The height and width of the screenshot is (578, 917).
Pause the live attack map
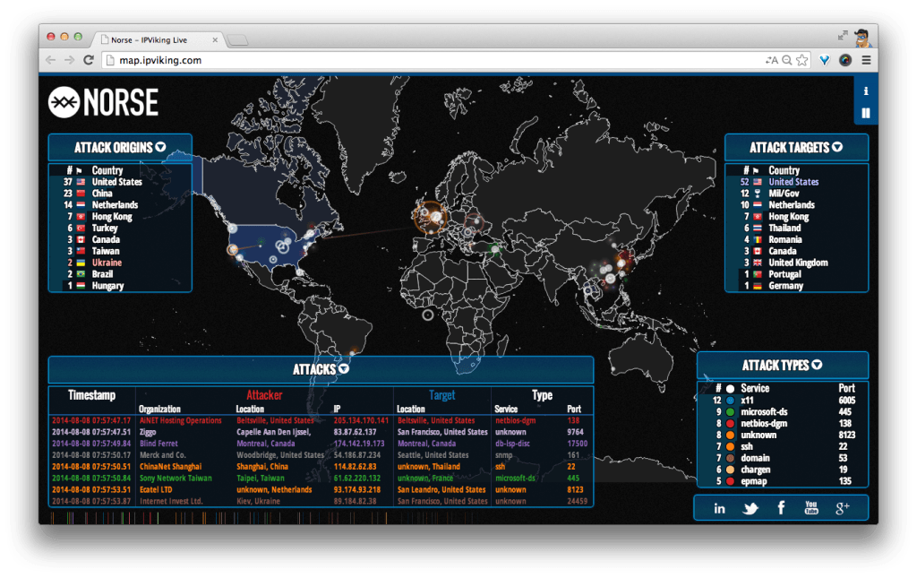pos(865,113)
